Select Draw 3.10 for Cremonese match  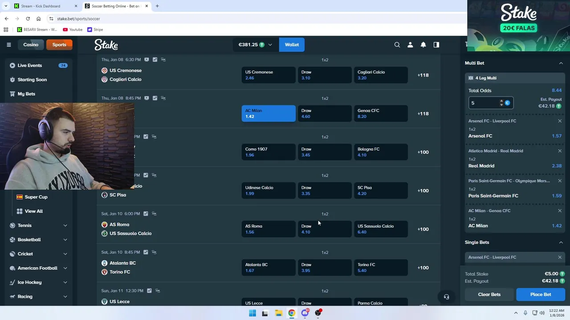(325, 75)
